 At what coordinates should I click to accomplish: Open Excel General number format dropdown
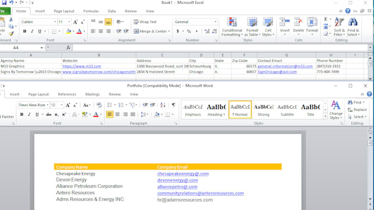click(216, 22)
